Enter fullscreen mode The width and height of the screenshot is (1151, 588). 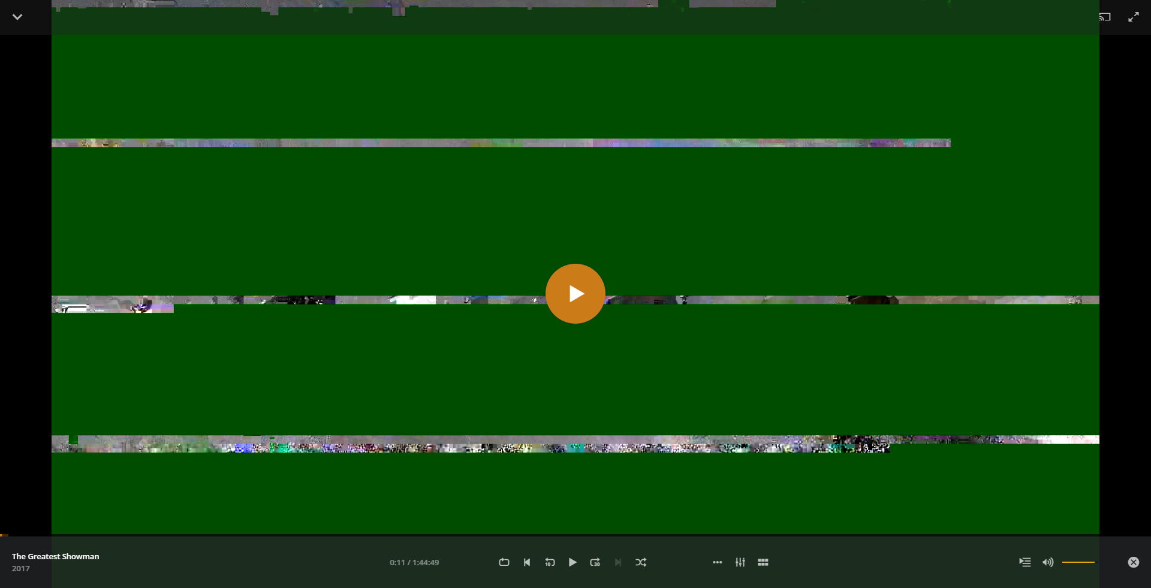click(x=1134, y=17)
